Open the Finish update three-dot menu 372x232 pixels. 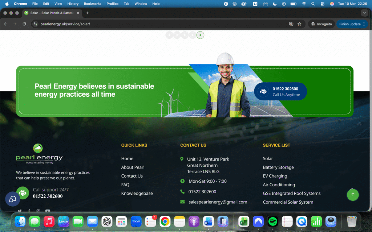click(x=365, y=24)
